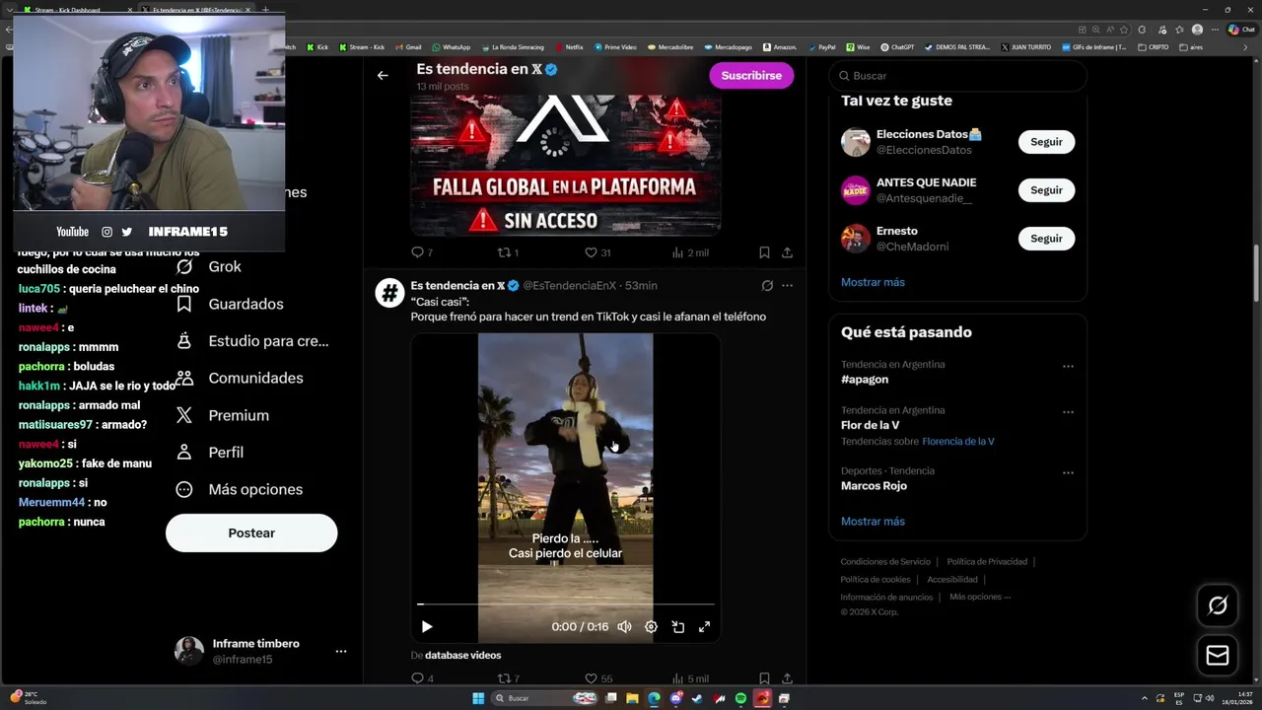The width and height of the screenshot is (1262, 710).
Task: Like the Casi casi post
Action: (598, 678)
